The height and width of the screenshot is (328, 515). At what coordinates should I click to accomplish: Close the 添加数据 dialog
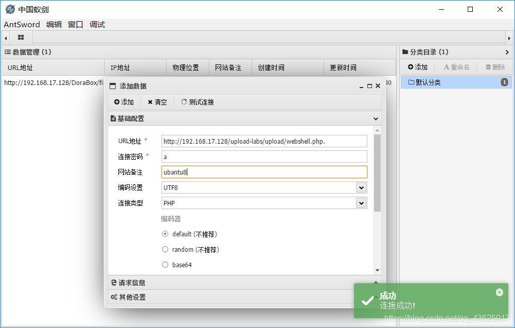tap(378, 86)
